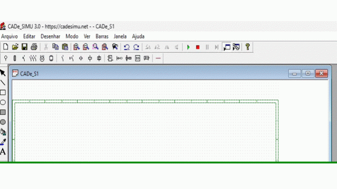This screenshot has width=337, height=189.
Task: Select the line drawing tool
Action: 3,83
